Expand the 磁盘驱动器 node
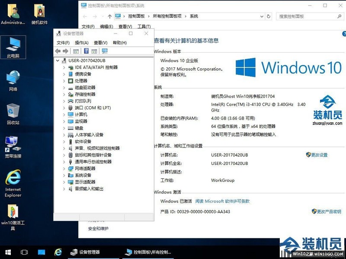346x259 pixels. [x=64, y=88]
